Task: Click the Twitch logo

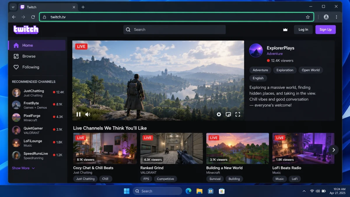Action: (x=26, y=29)
